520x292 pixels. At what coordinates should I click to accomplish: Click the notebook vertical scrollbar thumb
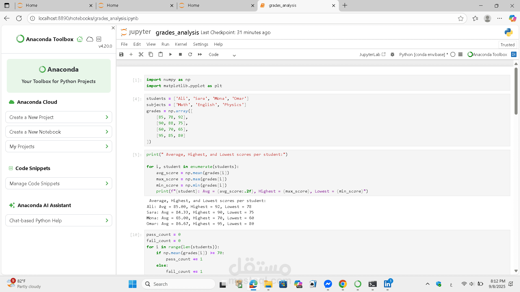coord(516,91)
